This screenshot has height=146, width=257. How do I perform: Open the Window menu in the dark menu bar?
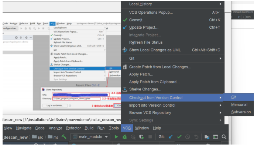[x=142, y=128]
